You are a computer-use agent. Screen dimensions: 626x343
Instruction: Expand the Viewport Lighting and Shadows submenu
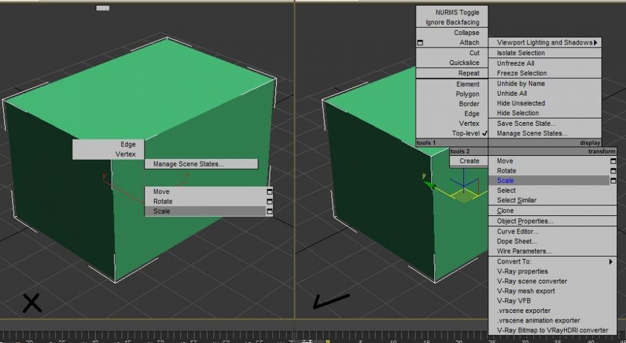point(545,43)
